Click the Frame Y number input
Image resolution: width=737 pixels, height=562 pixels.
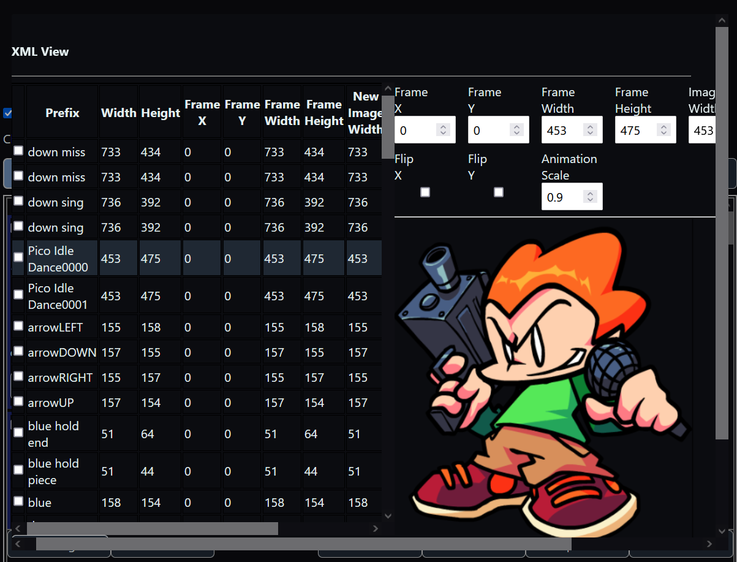499,130
